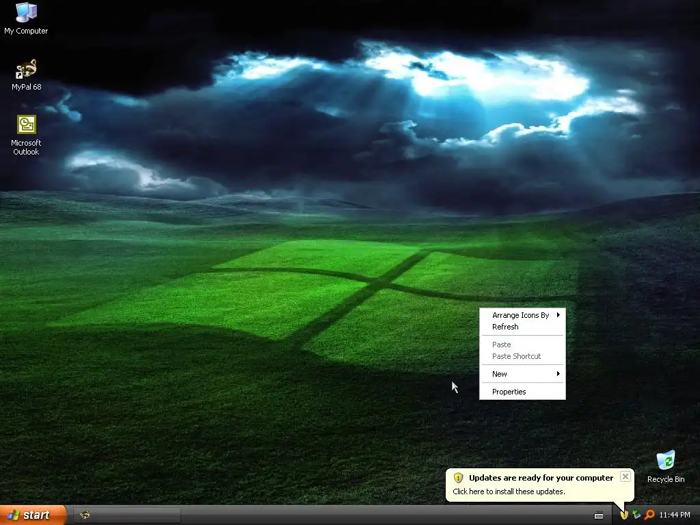Viewport: 700px width, 525px height.
Task: Click 'Updates are ready for your computer' title
Action: pos(541,478)
